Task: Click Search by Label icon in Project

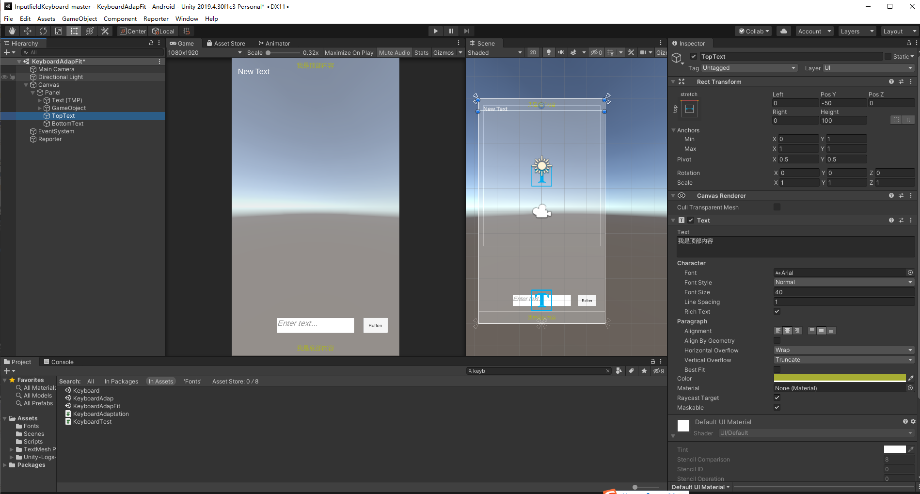Action: click(x=631, y=371)
